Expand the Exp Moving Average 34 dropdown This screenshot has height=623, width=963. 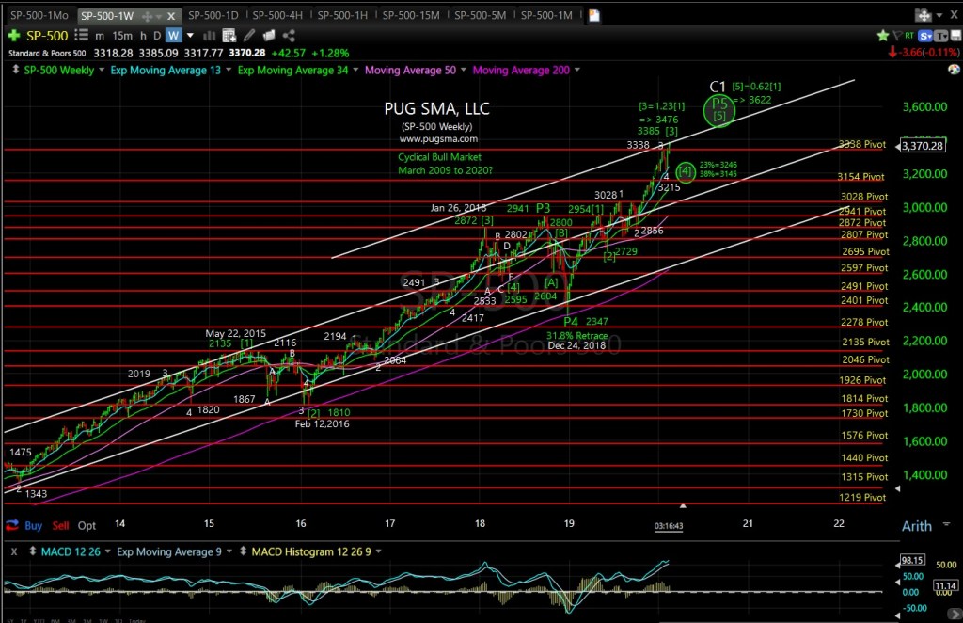pos(355,70)
